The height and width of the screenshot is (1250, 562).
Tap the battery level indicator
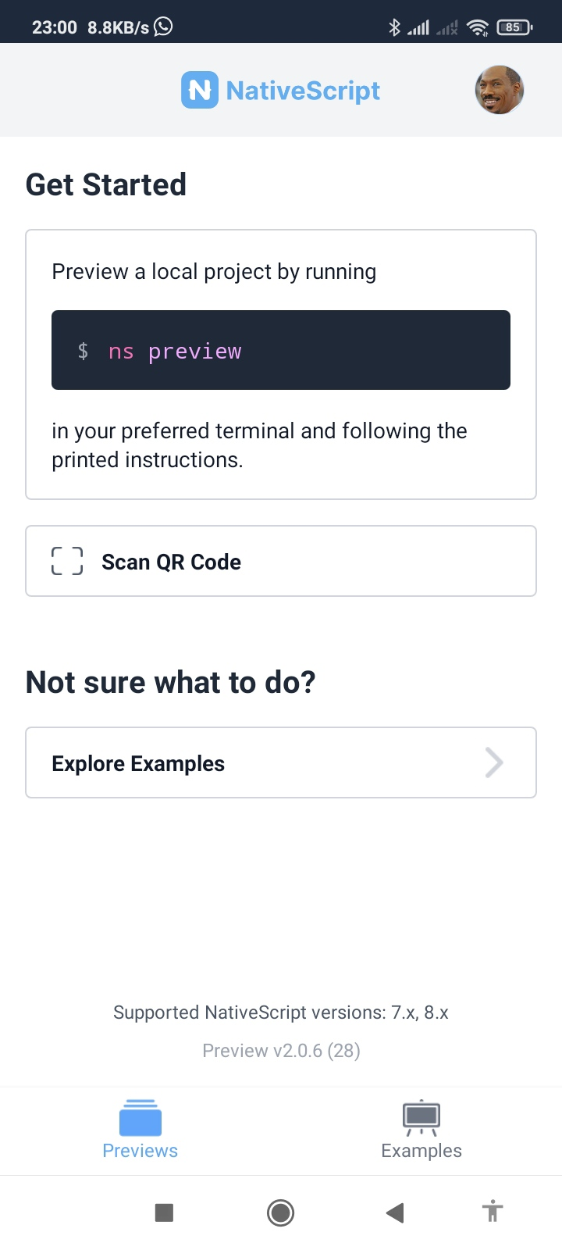(x=514, y=27)
